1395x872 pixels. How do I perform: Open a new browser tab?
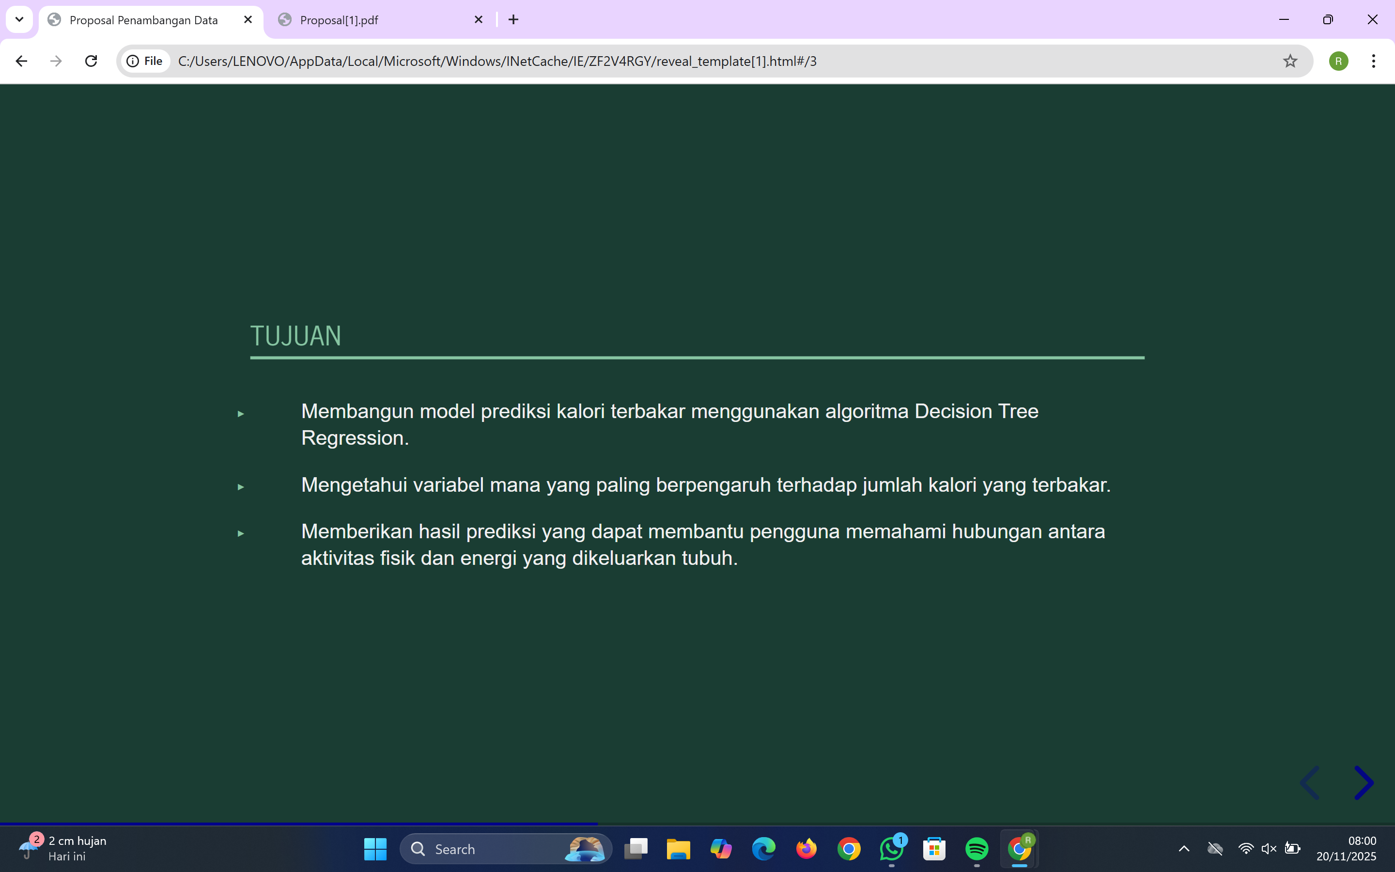pos(513,20)
